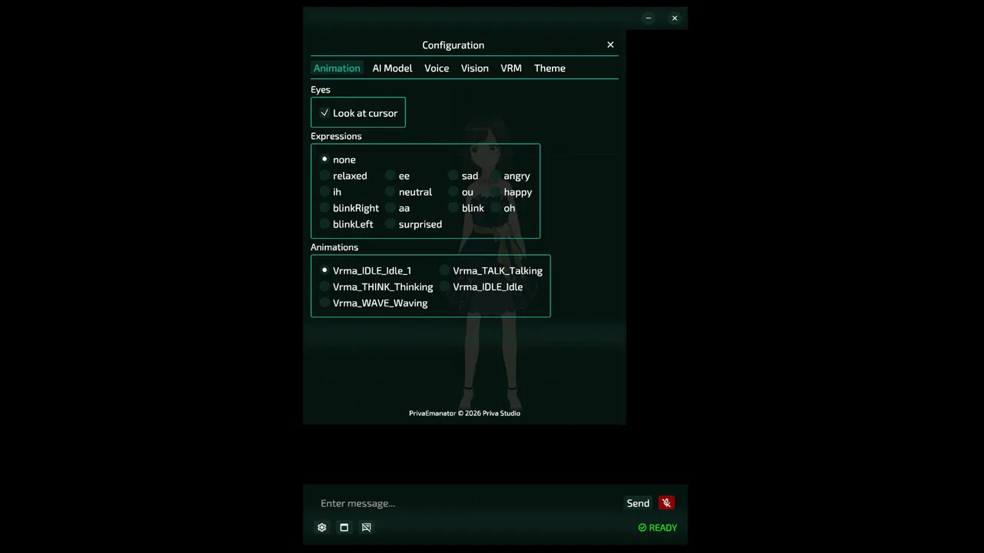
Task: Choose the 'blinkRight' expression
Action: point(324,207)
